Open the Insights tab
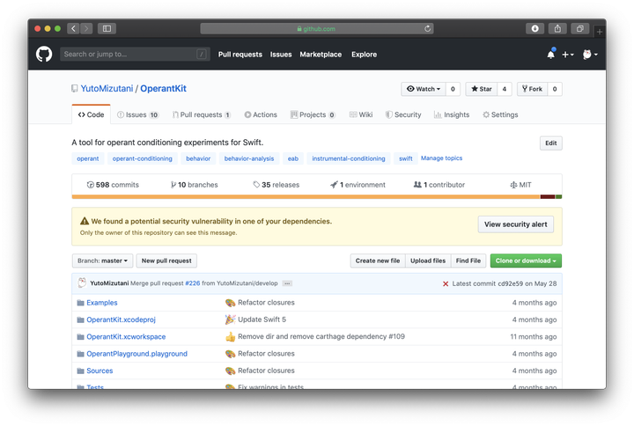This screenshot has width=634, height=426. pos(452,114)
